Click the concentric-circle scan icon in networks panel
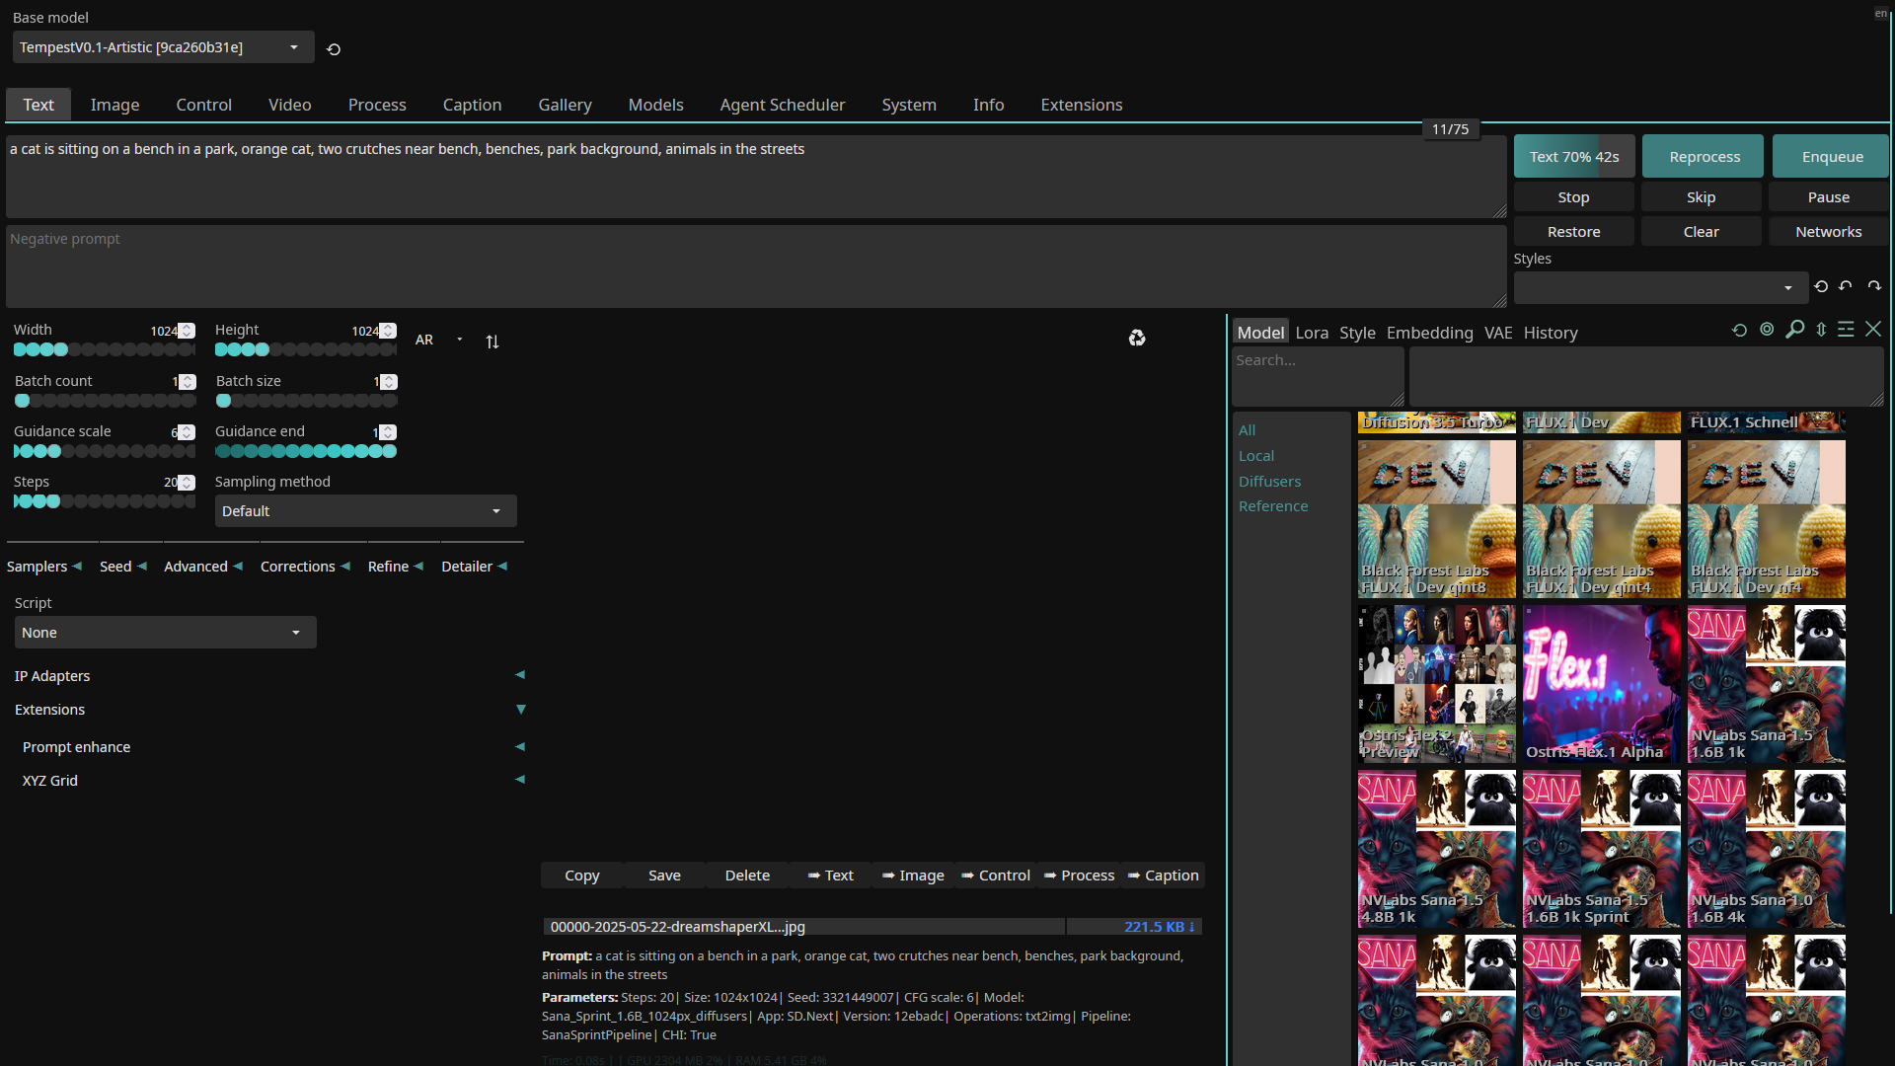Image resolution: width=1895 pixels, height=1066 pixels. pyautogui.click(x=1767, y=330)
